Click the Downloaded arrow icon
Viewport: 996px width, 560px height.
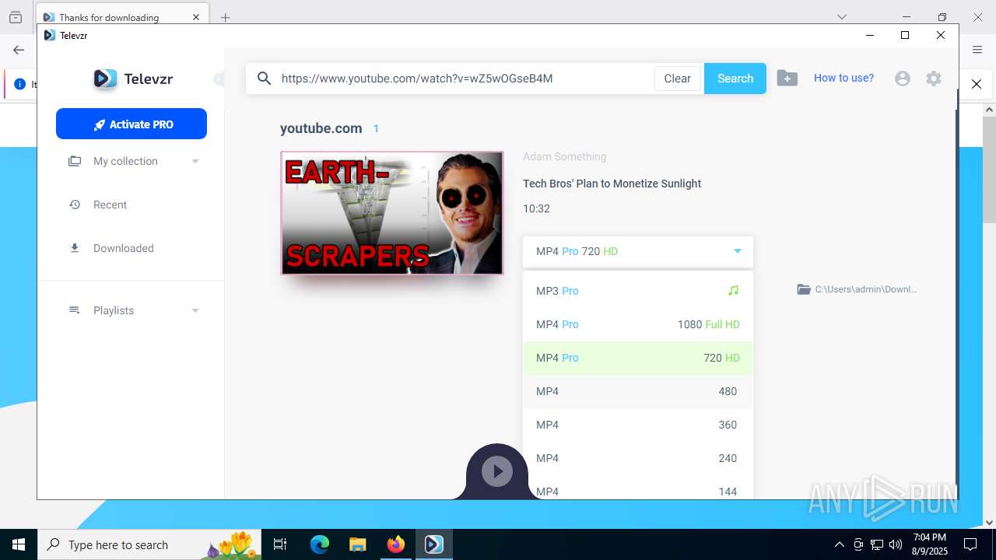pos(75,248)
